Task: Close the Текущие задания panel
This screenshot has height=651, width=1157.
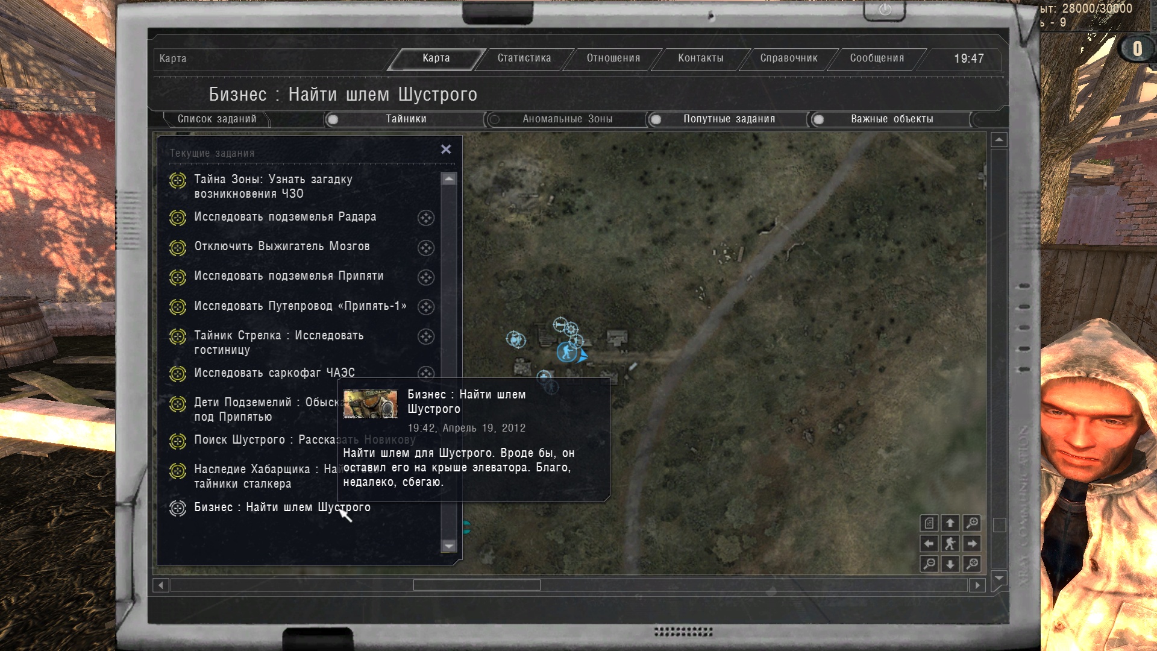Action: (x=446, y=149)
